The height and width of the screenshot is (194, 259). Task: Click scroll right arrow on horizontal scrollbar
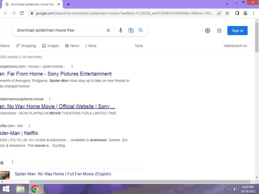[x=253, y=182]
